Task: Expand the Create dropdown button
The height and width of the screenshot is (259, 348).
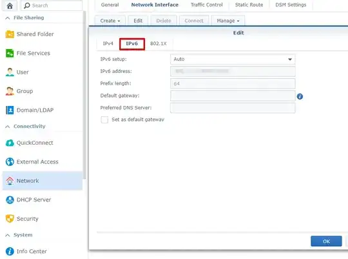Action: (110, 21)
